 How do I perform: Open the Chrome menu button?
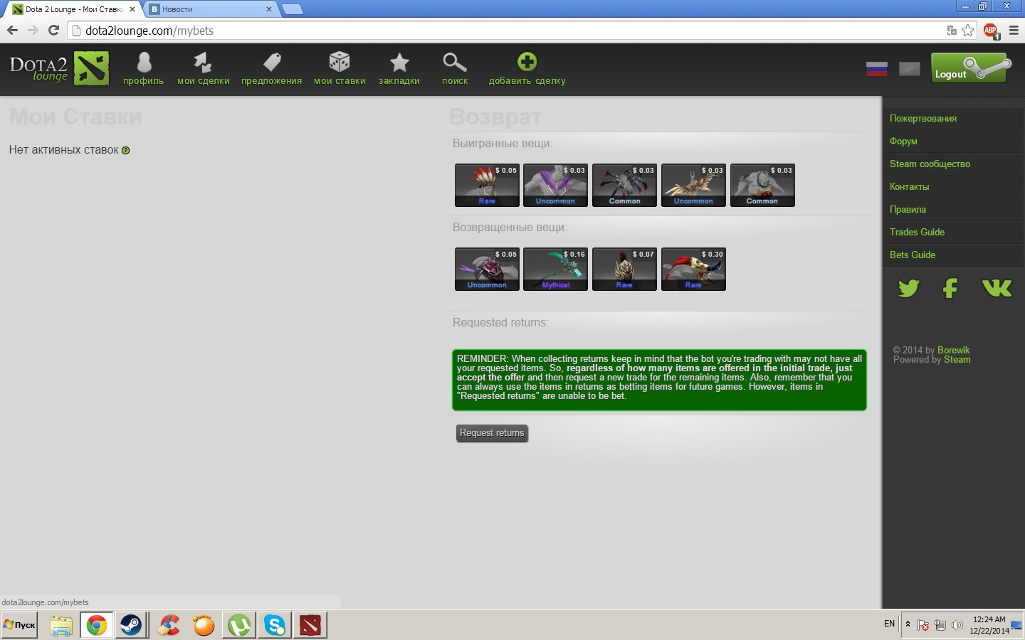pos(1014,31)
